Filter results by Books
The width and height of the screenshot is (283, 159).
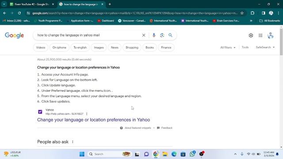[149, 48]
